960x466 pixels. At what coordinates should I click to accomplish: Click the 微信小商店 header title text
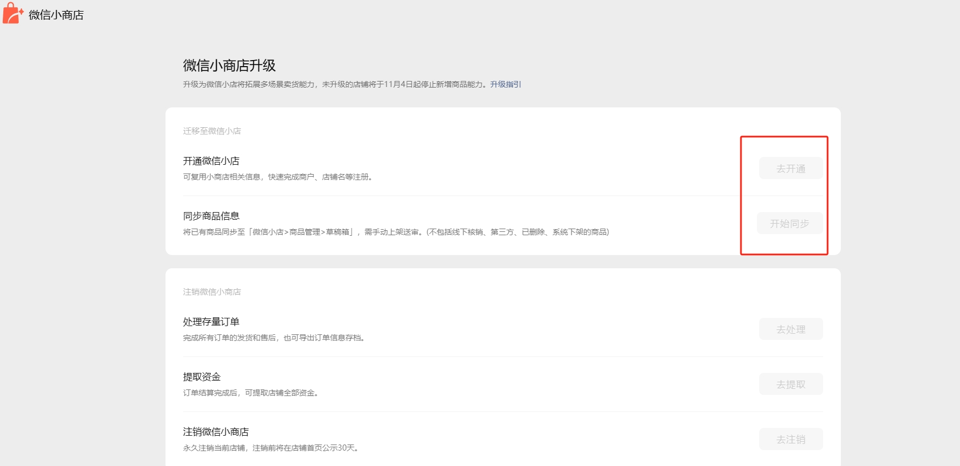coord(56,15)
